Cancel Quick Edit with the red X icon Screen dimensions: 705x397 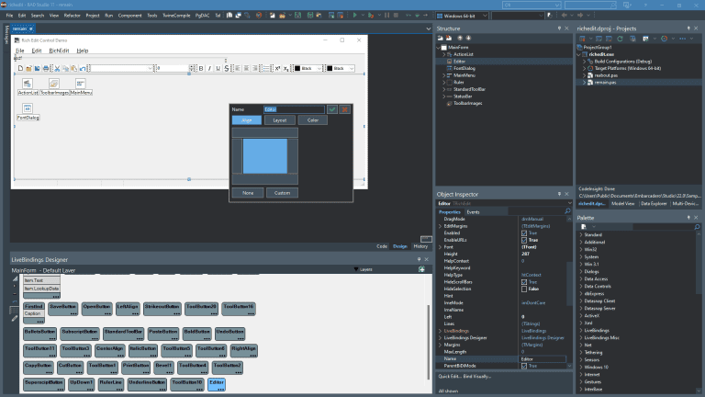[x=345, y=109]
